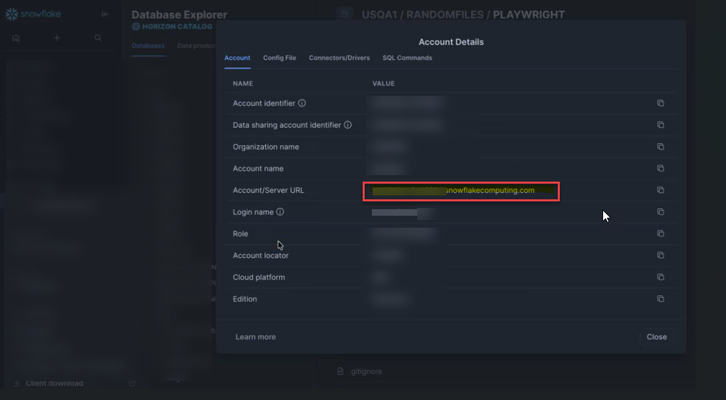The image size is (726, 400).
Task: Show info for Data sharing account identifier
Action: [348, 125]
